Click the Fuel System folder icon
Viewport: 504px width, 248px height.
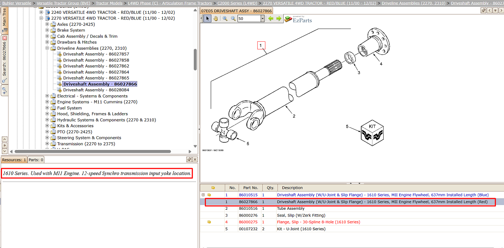(x=53, y=108)
